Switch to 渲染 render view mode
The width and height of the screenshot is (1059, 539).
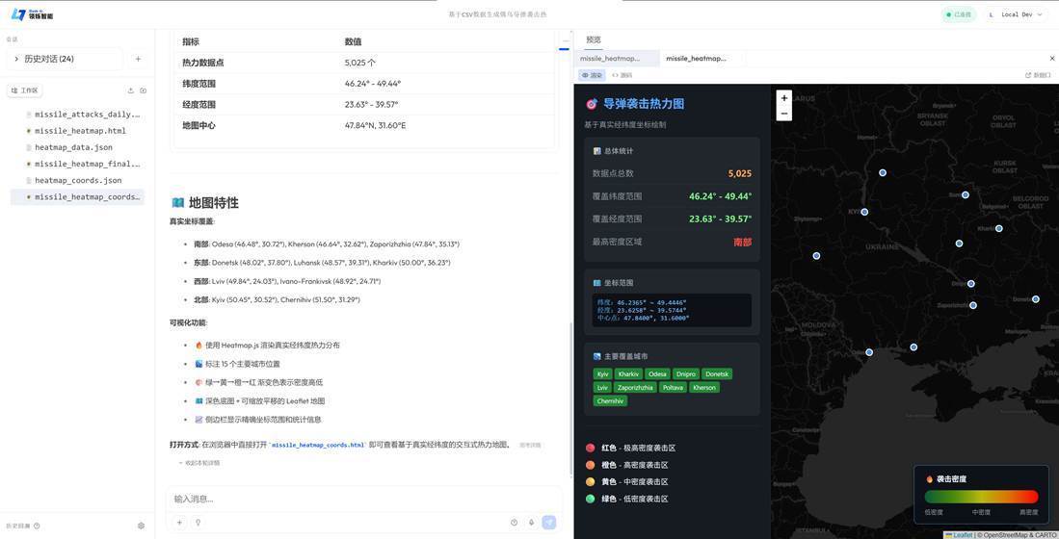592,75
